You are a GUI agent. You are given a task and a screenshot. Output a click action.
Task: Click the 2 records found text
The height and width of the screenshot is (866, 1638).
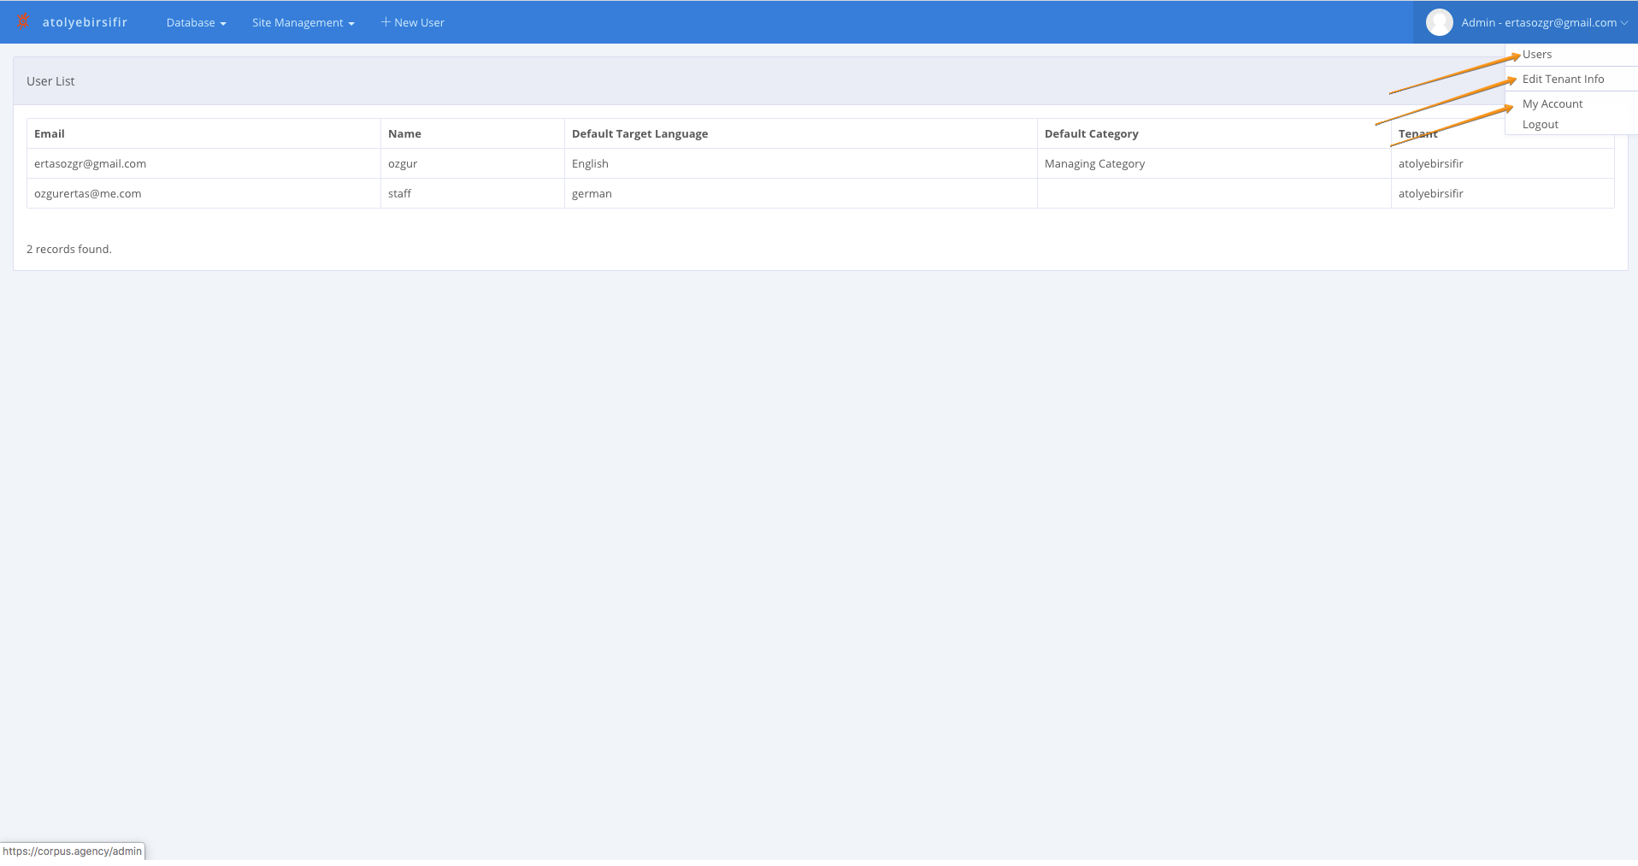point(69,249)
